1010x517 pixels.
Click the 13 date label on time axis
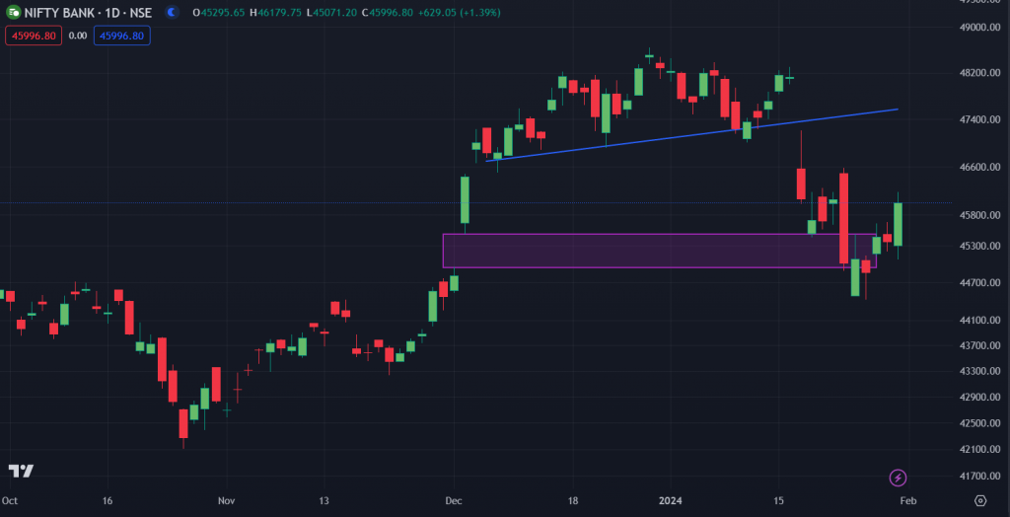pyautogui.click(x=324, y=500)
